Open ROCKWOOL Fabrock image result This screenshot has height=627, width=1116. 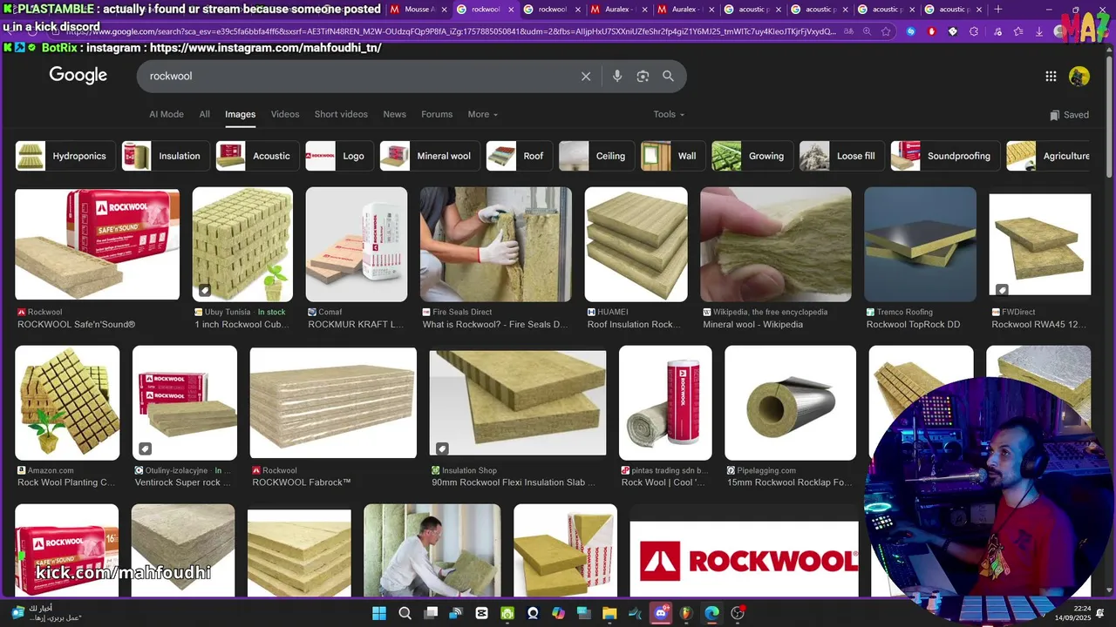pos(333,402)
